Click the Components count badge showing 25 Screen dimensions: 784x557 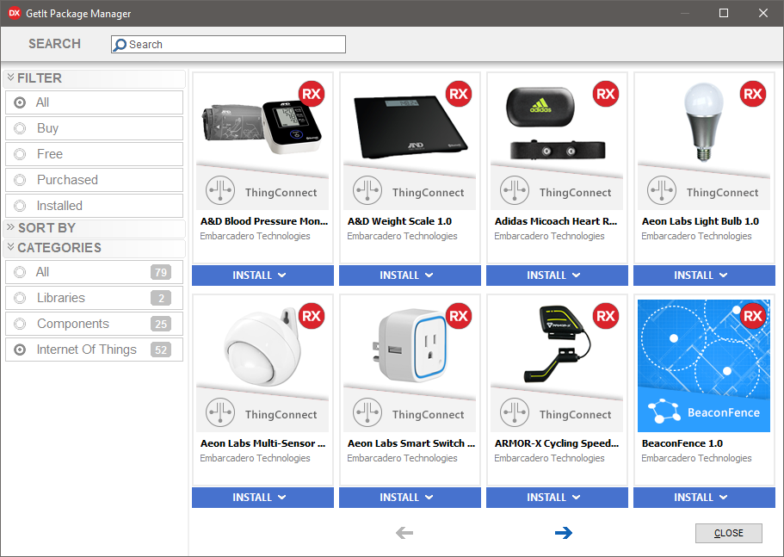point(161,324)
